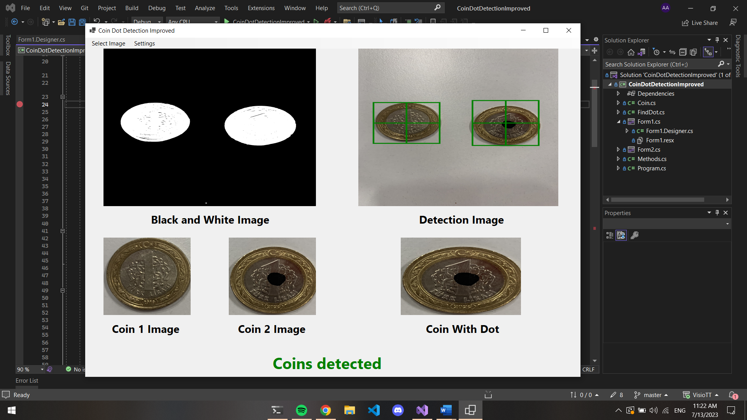Toggle Solution Explorer track-view button
Viewport: 747px width, 420px height.
pos(708,52)
